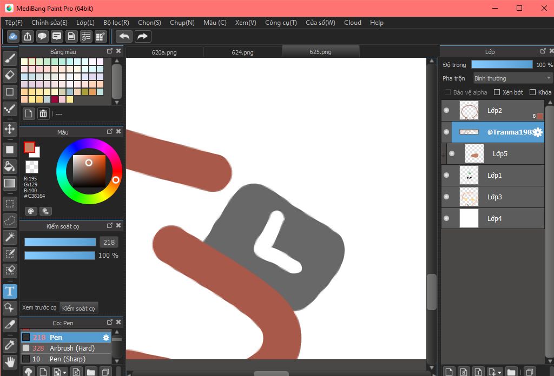Open the Công cụ(T) menu
Image resolution: width=554 pixels, height=376 pixels.
[x=281, y=23]
